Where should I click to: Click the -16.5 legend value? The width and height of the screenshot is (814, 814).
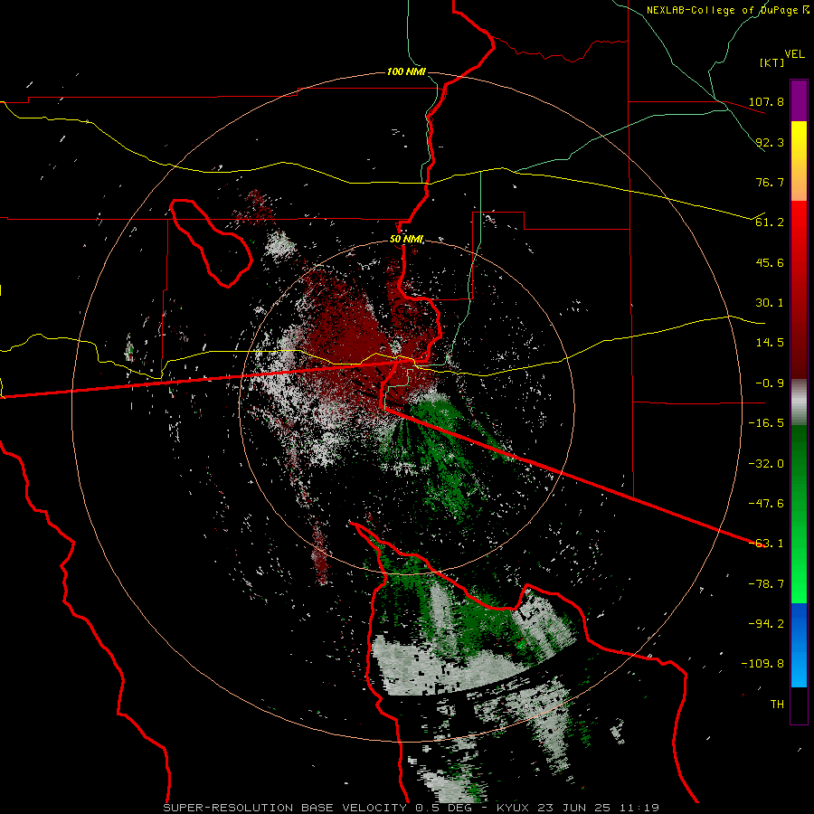click(766, 423)
